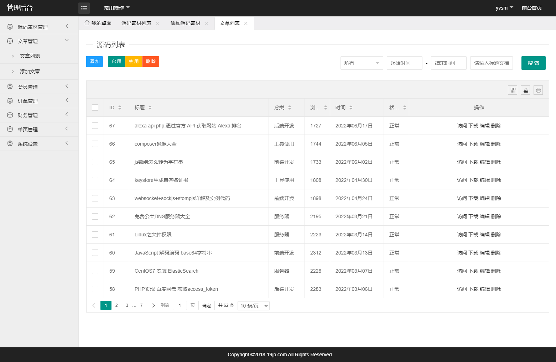Sort the table by ID column arrows
The height and width of the screenshot is (362, 556).
pos(120,107)
